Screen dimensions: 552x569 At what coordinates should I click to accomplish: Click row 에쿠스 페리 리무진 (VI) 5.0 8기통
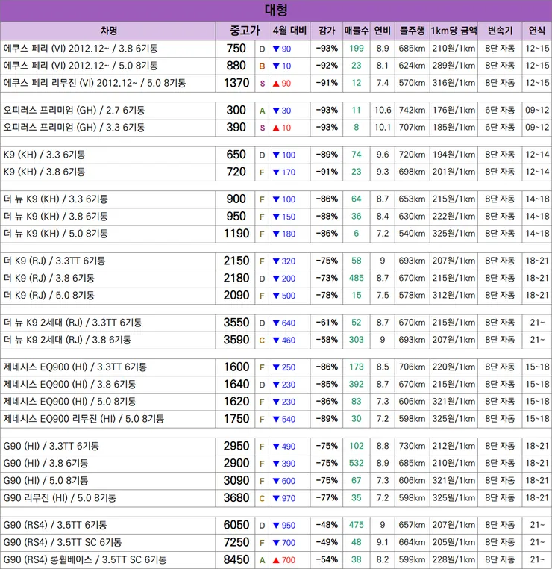pyautogui.click(x=276, y=84)
